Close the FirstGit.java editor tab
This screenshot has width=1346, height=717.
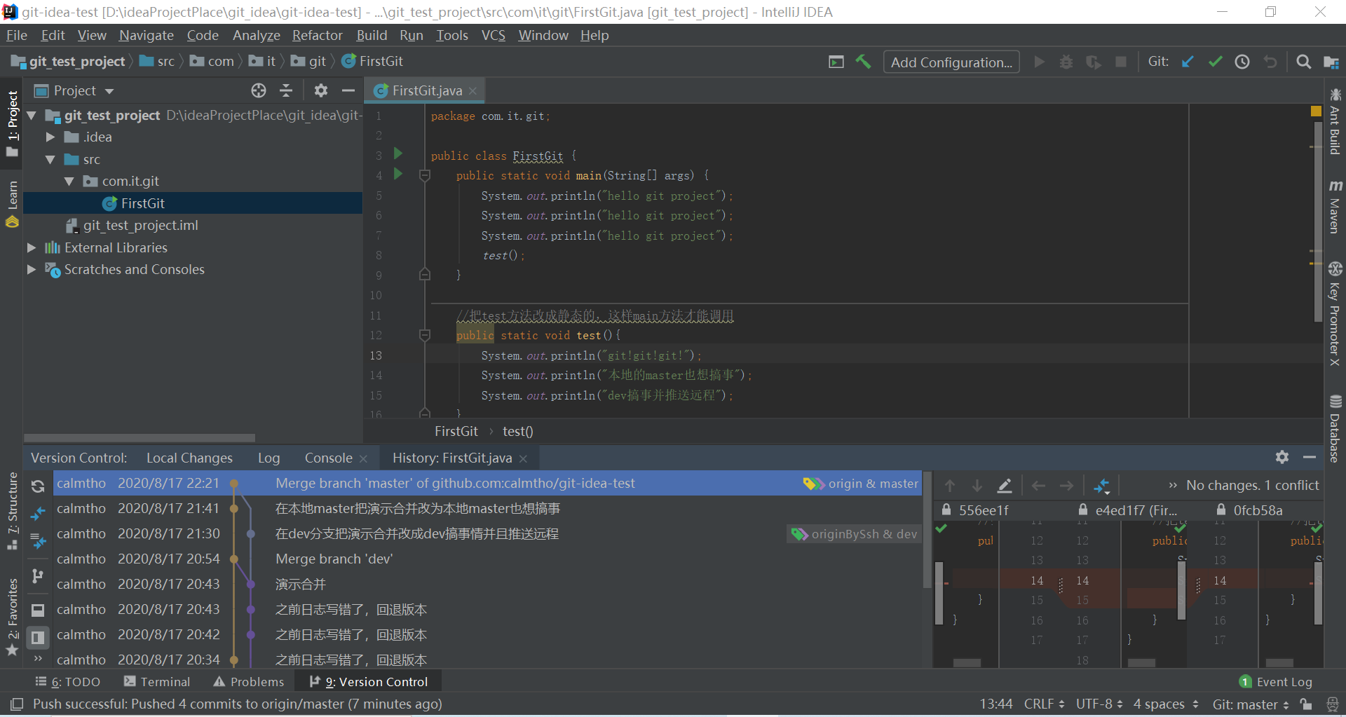click(473, 90)
